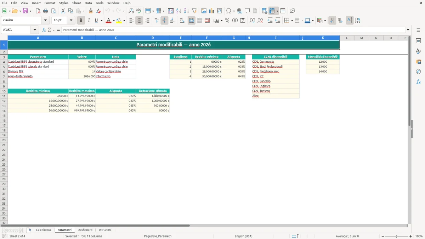The image size is (425, 239).
Task: Click the Export as PDF icon
Action: tap(38, 11)
